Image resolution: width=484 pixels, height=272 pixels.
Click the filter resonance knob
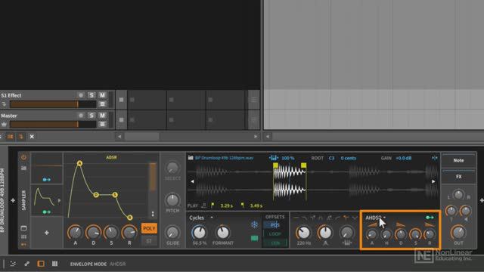coord(324,233)
